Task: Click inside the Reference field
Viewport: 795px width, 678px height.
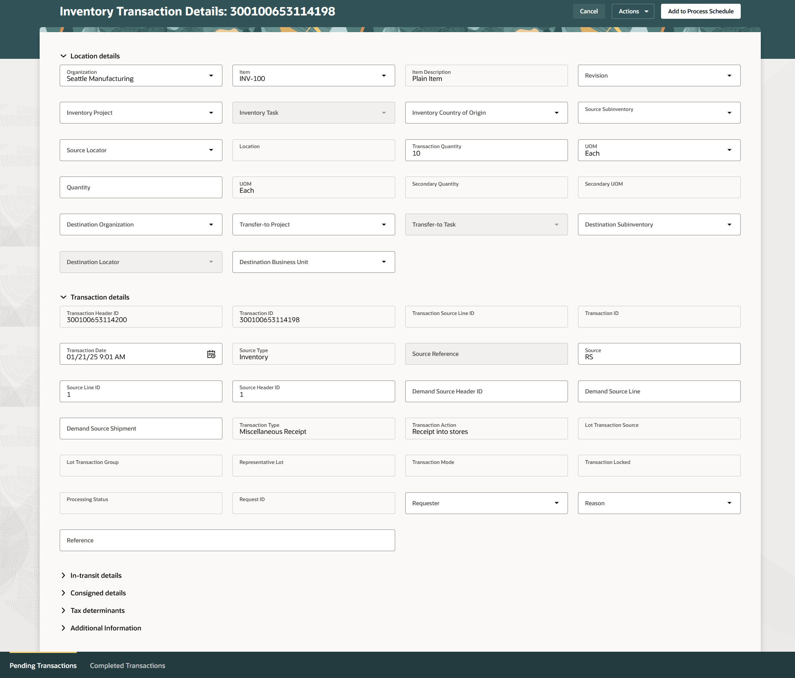Action: click(x=227, y=540)
